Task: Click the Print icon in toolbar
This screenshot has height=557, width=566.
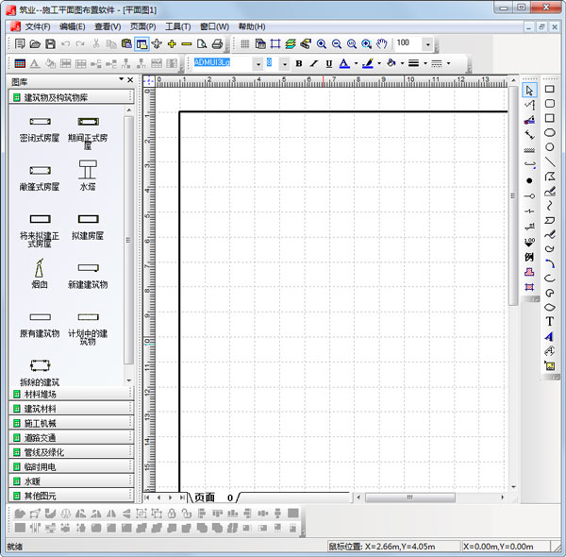Action: pyautogui.click(x=217, y=44)
